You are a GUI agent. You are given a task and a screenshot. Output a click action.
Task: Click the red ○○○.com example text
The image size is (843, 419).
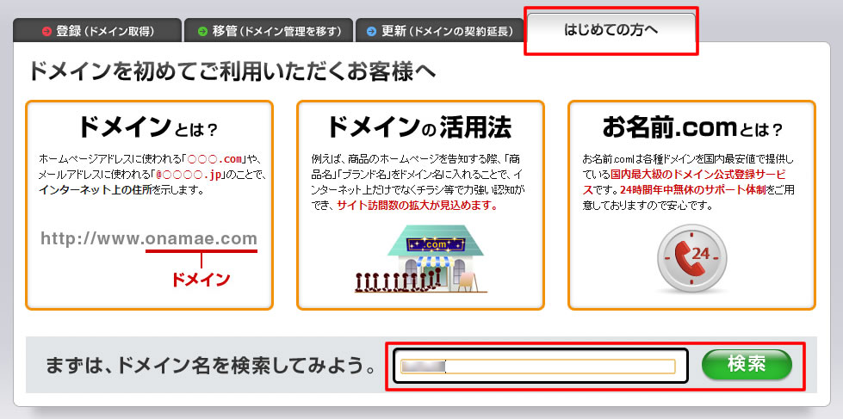(x=215, y=159)
